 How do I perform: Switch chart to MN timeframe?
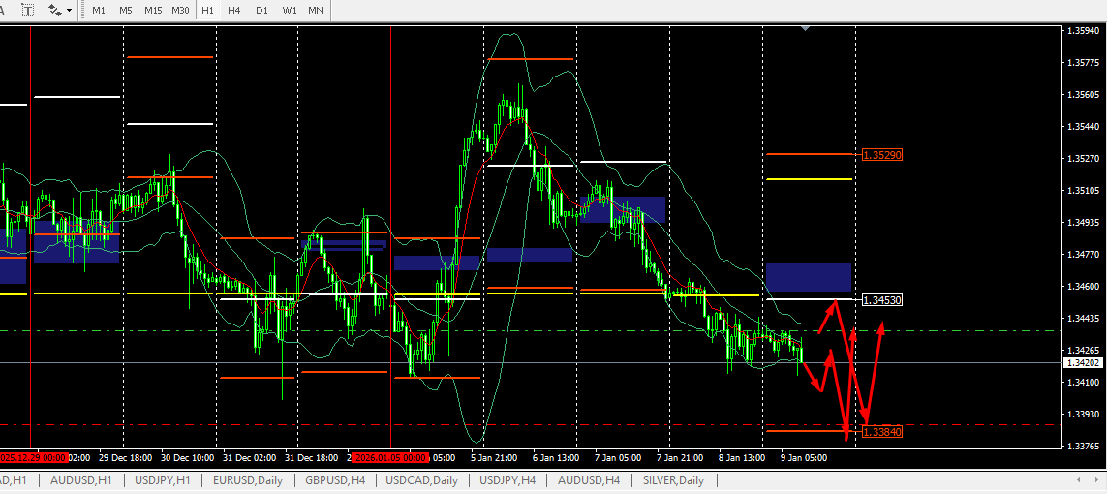tap(317, 10)
